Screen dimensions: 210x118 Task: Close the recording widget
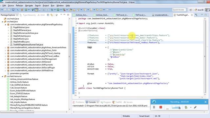point(206,102)
